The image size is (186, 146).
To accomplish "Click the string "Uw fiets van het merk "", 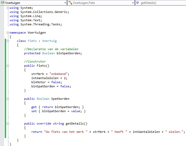I will pyautogui.click(x=66, y=132).
